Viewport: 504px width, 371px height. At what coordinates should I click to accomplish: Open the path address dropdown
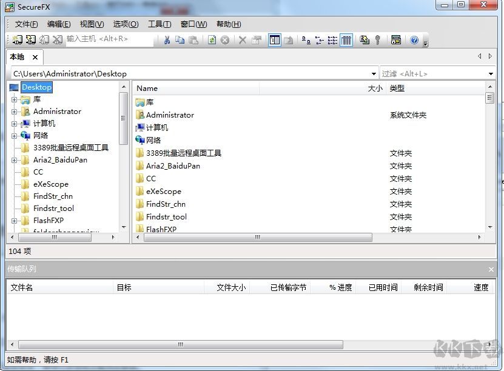pyautogui.click(x=374, y=74)
